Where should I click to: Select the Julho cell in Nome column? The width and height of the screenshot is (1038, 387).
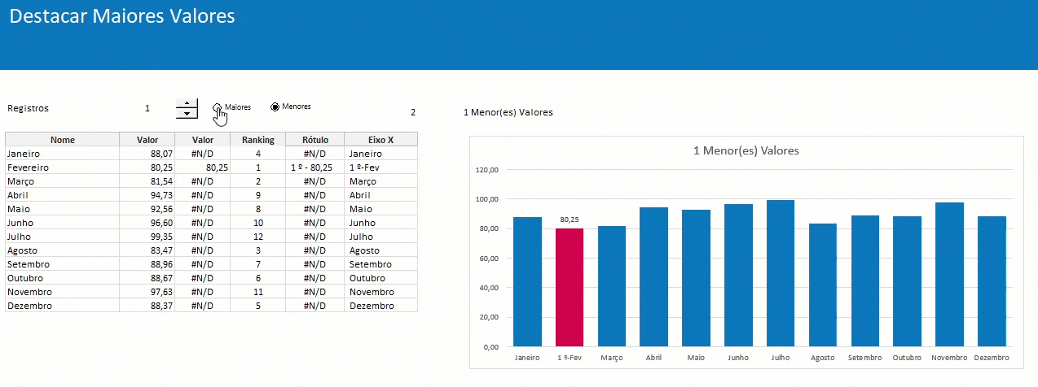(x=63, y=237)
